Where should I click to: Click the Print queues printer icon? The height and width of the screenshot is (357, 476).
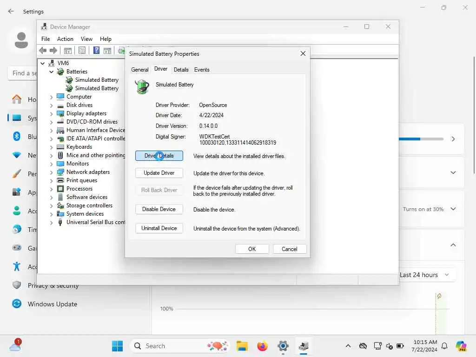pyautogui.click(x=60, y=180)
